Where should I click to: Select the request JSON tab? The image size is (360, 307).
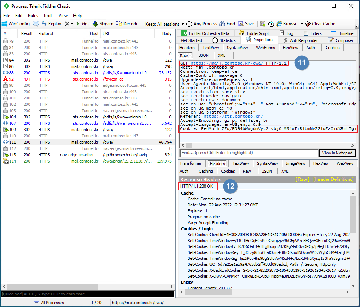click(x=204, y=55)
